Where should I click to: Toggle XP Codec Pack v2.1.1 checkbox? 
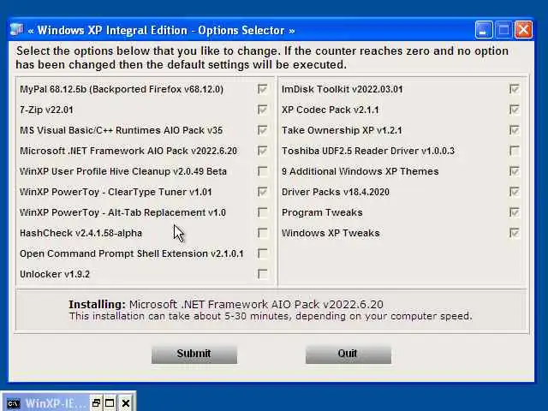515,110
